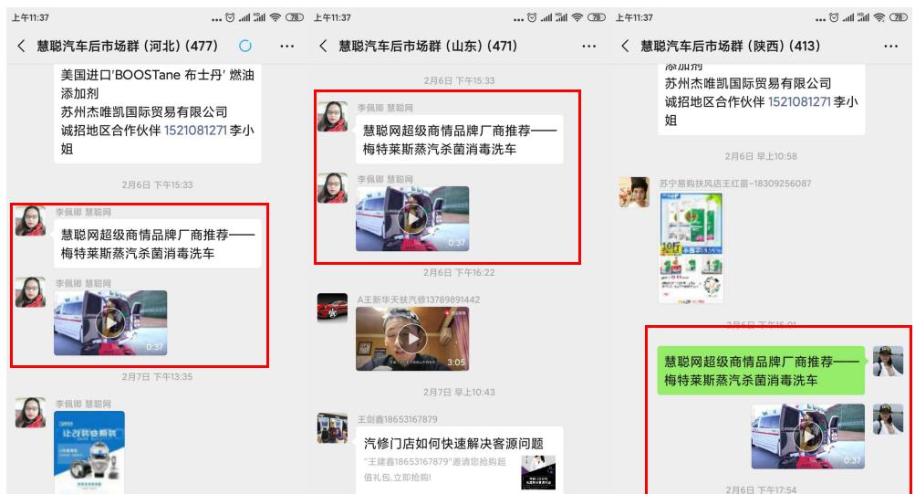Screen dimensions: 915x494
Task: Open 李佩琳 avatar beside text message in 山东
Action: pyautogui.click(x=333, y=117)
